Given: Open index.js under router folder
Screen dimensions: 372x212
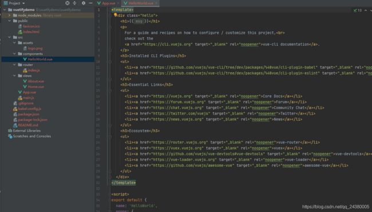Looking at the screenshot, I should 34,70.
